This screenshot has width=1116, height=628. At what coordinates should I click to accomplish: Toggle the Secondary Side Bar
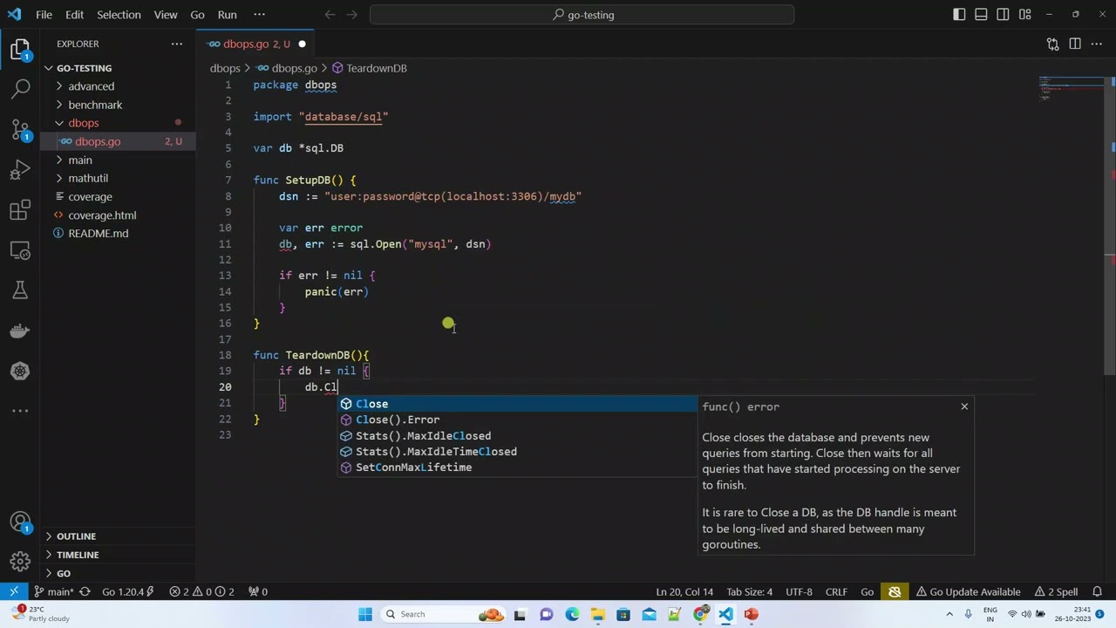[1004, 15]
